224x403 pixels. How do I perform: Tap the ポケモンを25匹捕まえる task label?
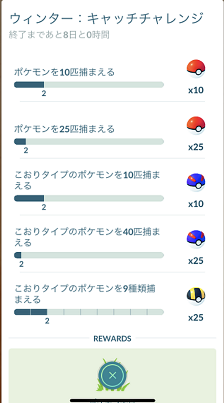tap(64, 129)
